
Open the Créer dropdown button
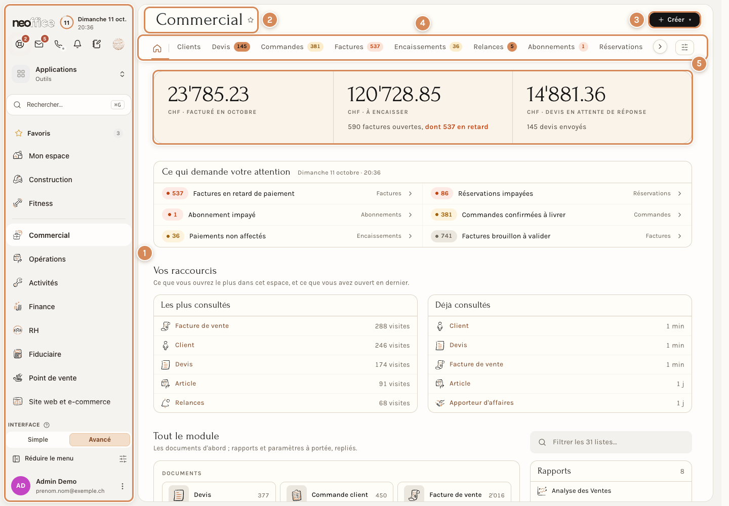(675, 20)
